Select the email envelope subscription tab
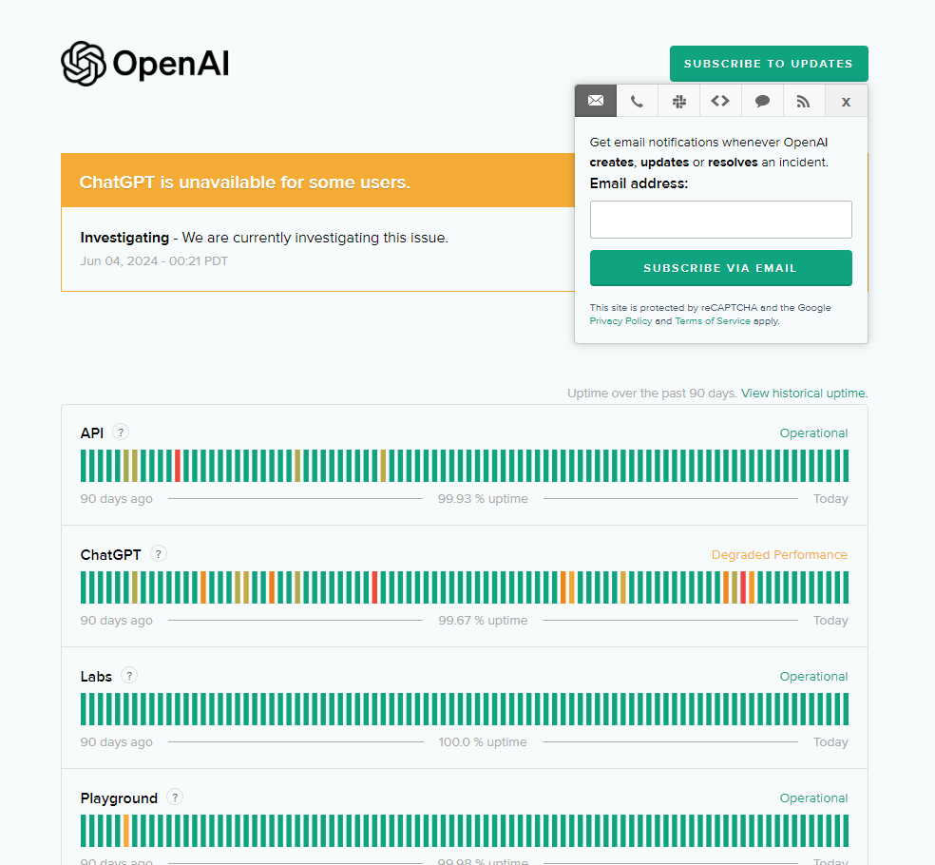The width and height of the screenshot is (935, 865). [595, 101]
